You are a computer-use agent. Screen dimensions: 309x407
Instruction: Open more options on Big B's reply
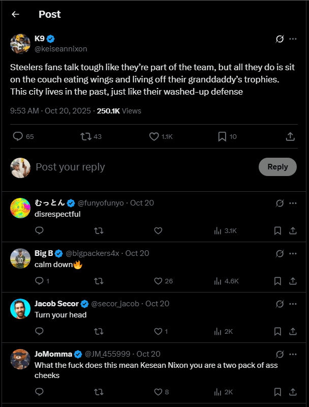(293, 253)
